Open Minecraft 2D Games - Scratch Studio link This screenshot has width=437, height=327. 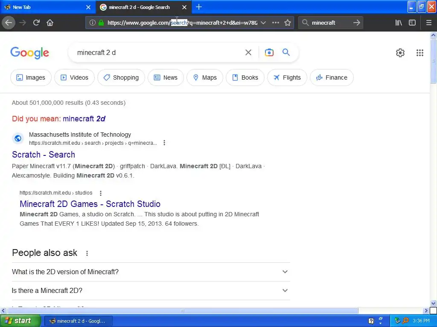90,204
